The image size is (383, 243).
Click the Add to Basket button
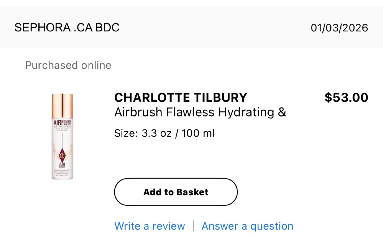[176, 192]
